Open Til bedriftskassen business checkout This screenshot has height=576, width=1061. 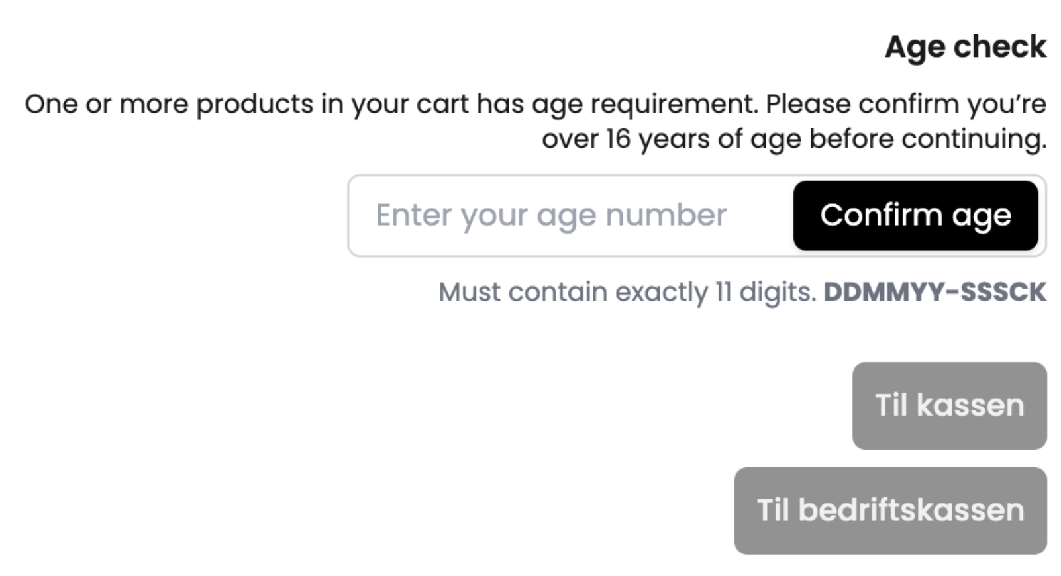[x=890, y=510]
